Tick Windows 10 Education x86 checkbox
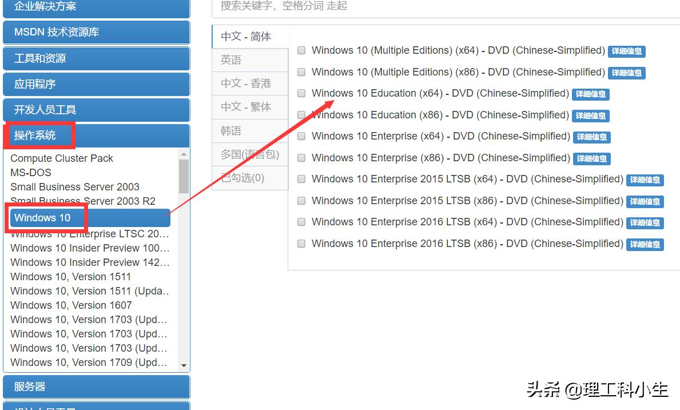This screenshot has height=410, width=680. click(x=301, y=115)
